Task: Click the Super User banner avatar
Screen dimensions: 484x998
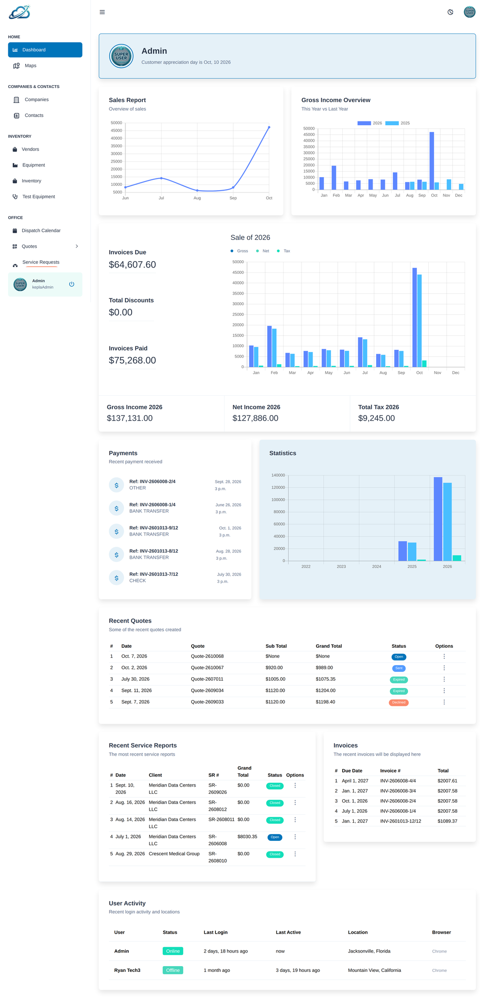Action: (121, 56)
